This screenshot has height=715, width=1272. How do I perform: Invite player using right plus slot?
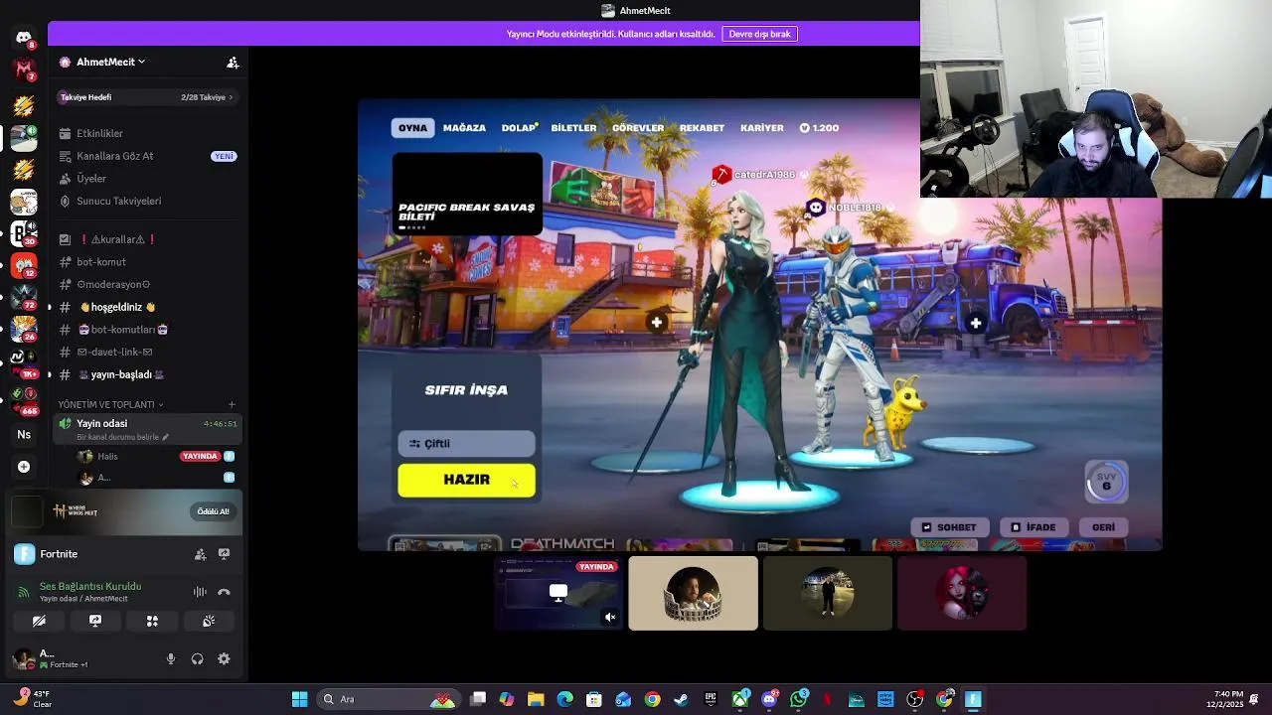(x=976, y=323)
